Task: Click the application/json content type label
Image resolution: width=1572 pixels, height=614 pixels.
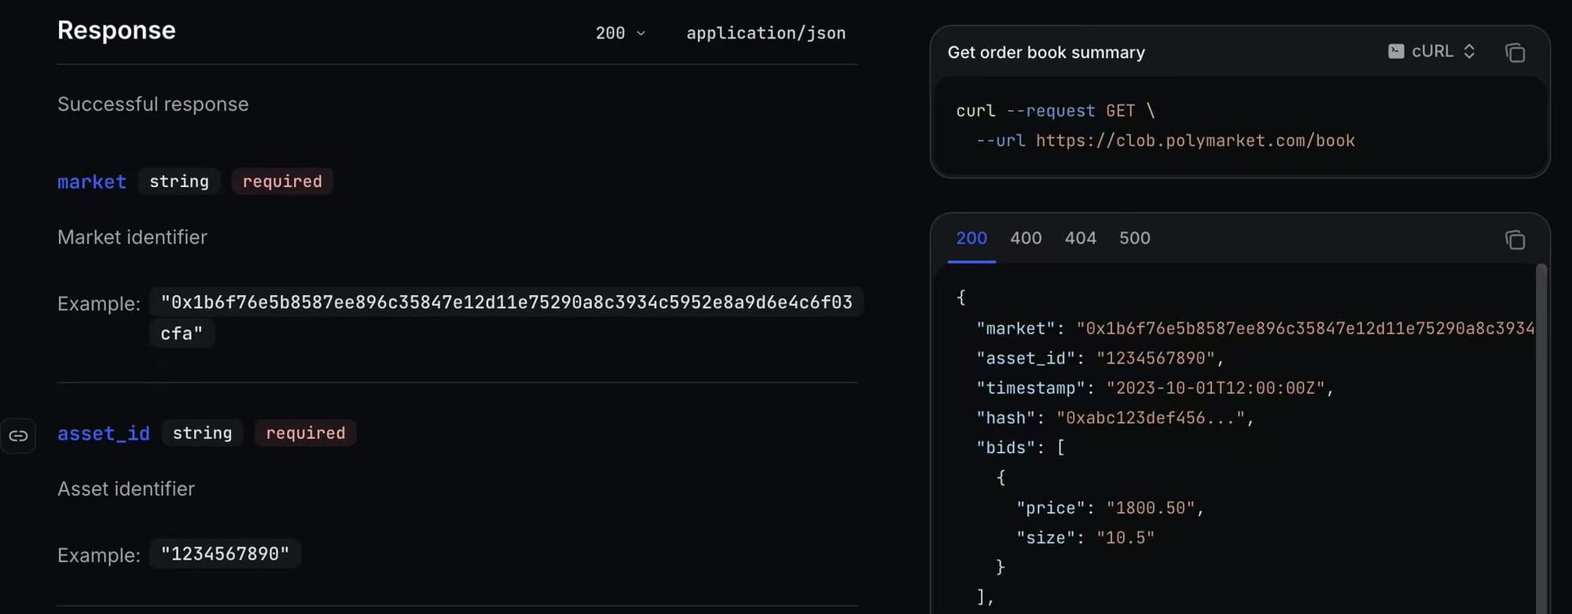Action: click(766, 33)
